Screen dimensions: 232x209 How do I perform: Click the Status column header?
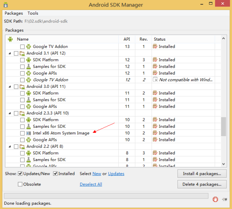(x=183, y=39)
